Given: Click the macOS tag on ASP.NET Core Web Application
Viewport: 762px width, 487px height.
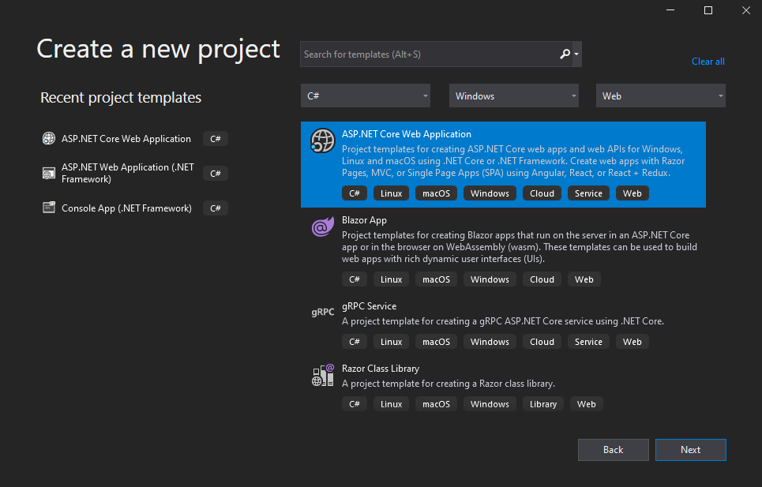Looking at the screenshot, I should [436, 193].
